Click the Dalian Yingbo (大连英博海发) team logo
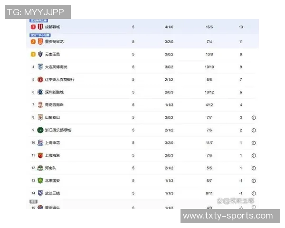 coord(40,67)
